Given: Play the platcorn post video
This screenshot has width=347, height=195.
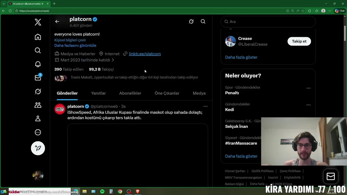Looking at the screenshot, I should (x=138, y=155).
